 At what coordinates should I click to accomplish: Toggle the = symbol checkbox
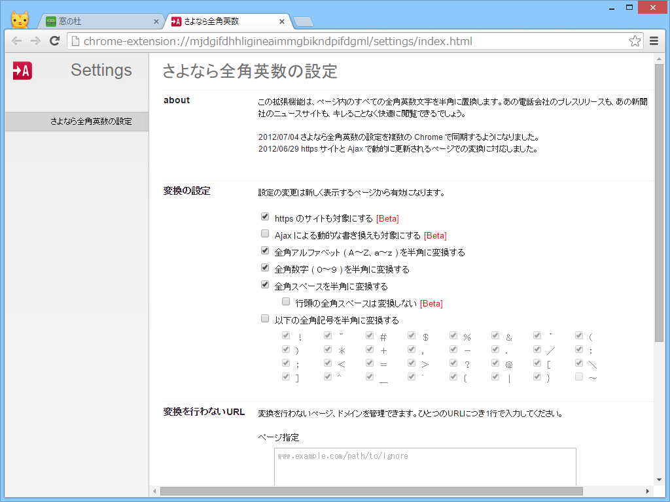[x=370, y=363]
